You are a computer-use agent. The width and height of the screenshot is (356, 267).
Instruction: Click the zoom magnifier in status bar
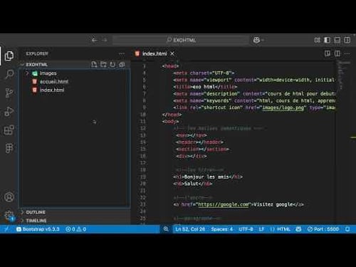tap(166, 229)
